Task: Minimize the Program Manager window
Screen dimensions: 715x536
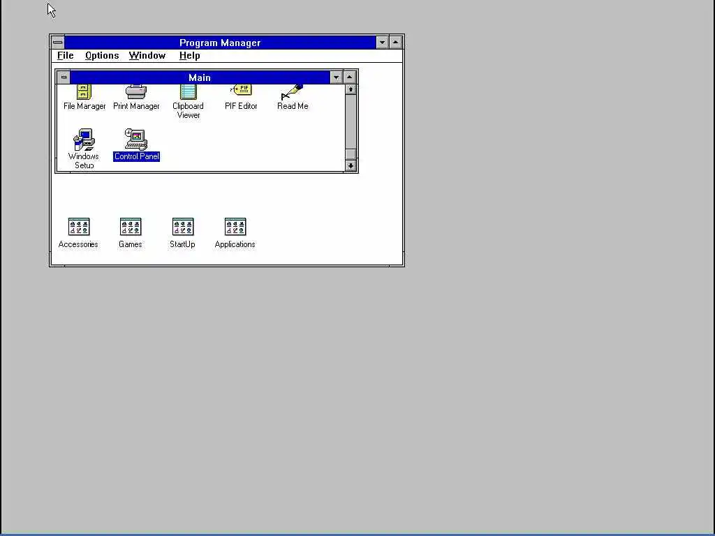Action: 382,43
